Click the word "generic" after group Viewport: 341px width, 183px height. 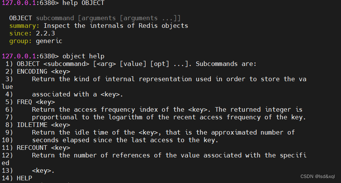[x=49, y=41]
